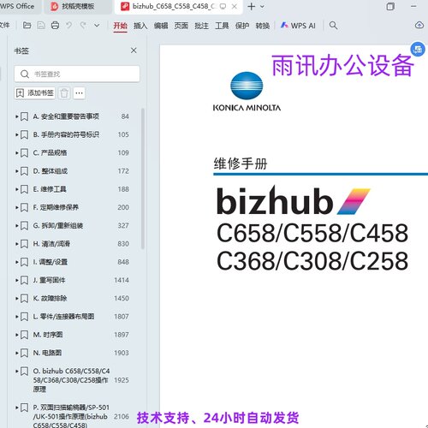Click the search magnifier icon in toolbar

333,26
